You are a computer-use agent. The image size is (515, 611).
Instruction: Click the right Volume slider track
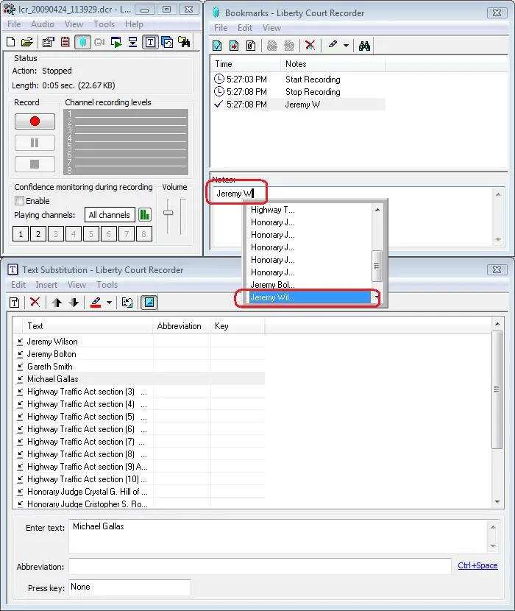[182, 216]
